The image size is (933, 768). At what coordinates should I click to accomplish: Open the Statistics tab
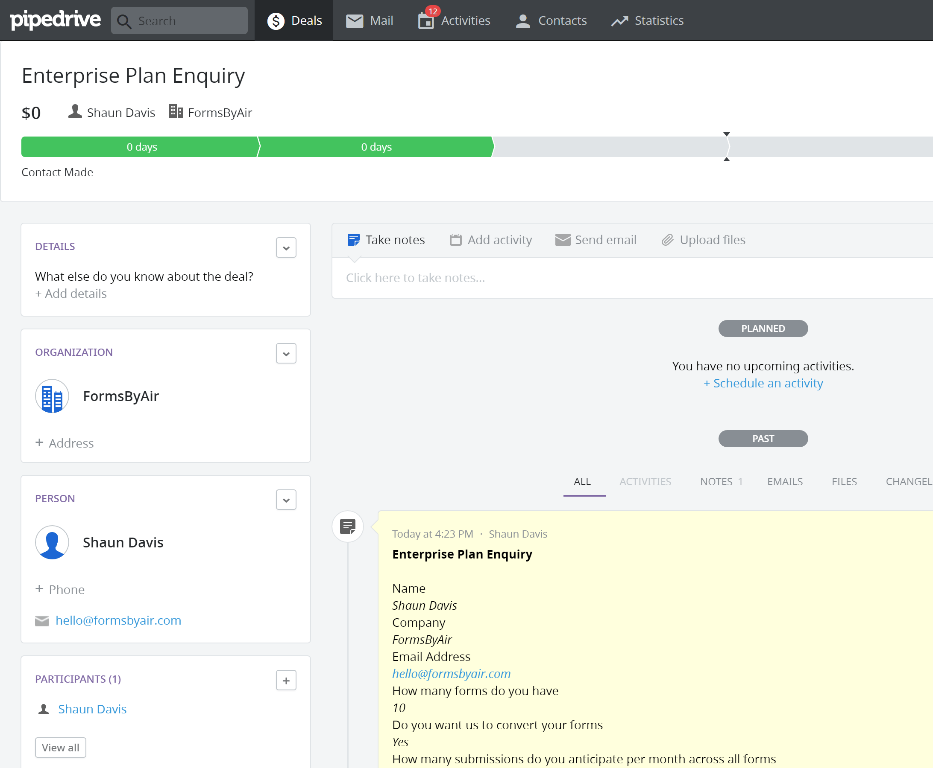(x=647, y=20)
